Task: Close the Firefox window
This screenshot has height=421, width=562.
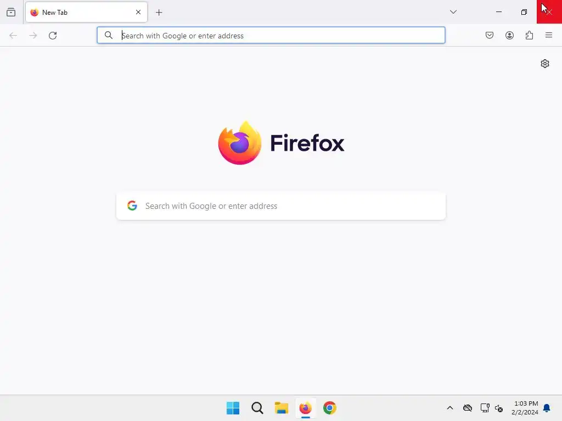Action: point(549,12)
